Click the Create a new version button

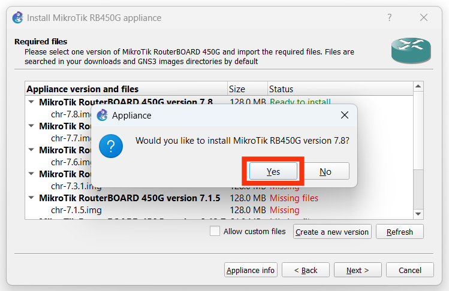click(x=332, y=232)
